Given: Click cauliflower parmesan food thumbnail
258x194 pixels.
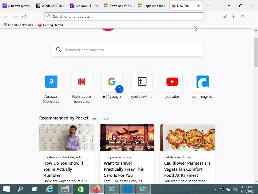Looking at the screenshot, I should 187,138.
